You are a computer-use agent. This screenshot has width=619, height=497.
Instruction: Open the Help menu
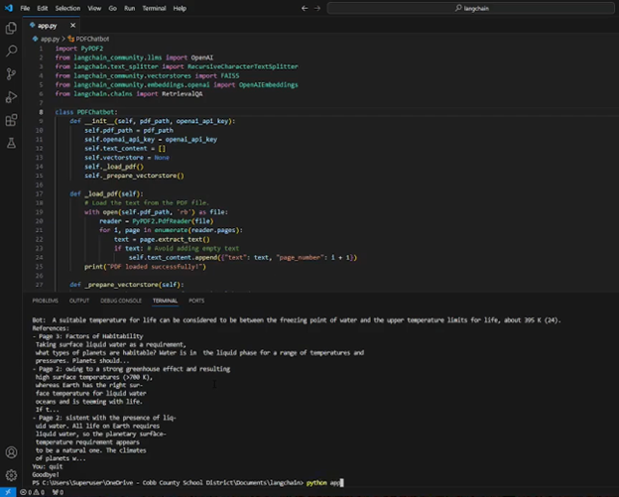click(180, 8)
